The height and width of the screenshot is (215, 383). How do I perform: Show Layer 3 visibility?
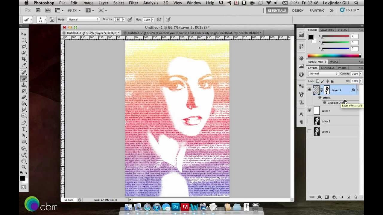(x=309, y=121)
